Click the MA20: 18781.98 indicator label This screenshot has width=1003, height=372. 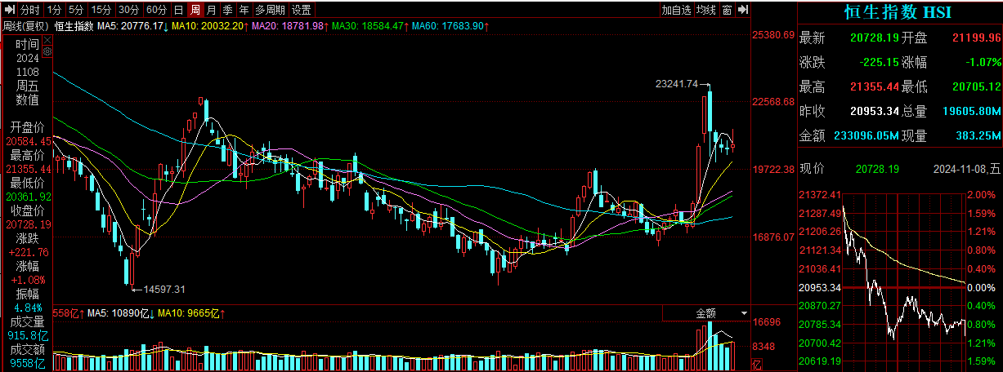[x=289, y=26]
